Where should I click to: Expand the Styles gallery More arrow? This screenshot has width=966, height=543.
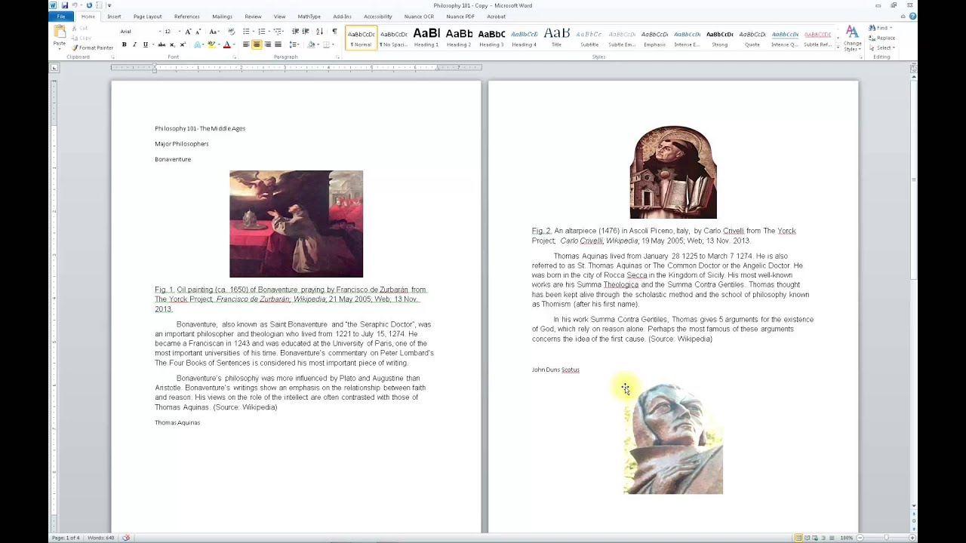point(837,45)
